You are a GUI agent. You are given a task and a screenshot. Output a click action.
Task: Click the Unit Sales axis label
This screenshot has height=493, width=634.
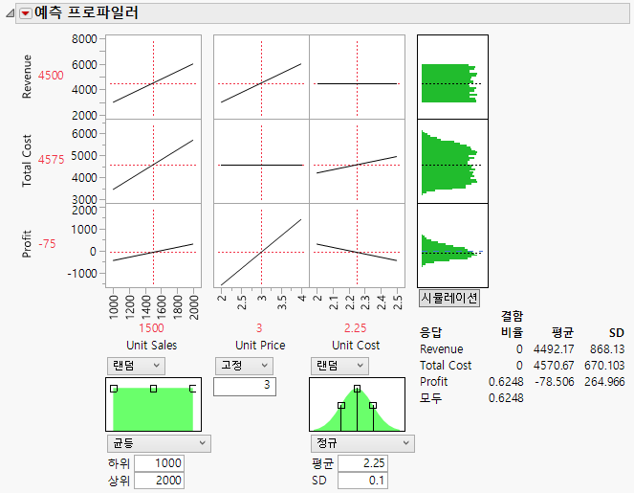[152, 346]
